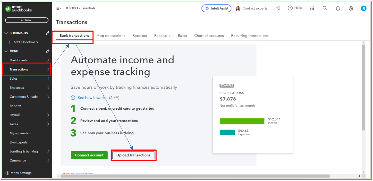The image size is (373, 181).
Task: Open the search magnifier
Action: (x=325, y=8)
